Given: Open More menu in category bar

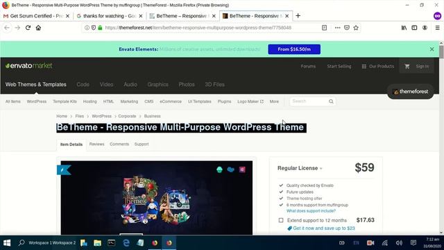Looking at the screenshot, I should tap(274, 101).
